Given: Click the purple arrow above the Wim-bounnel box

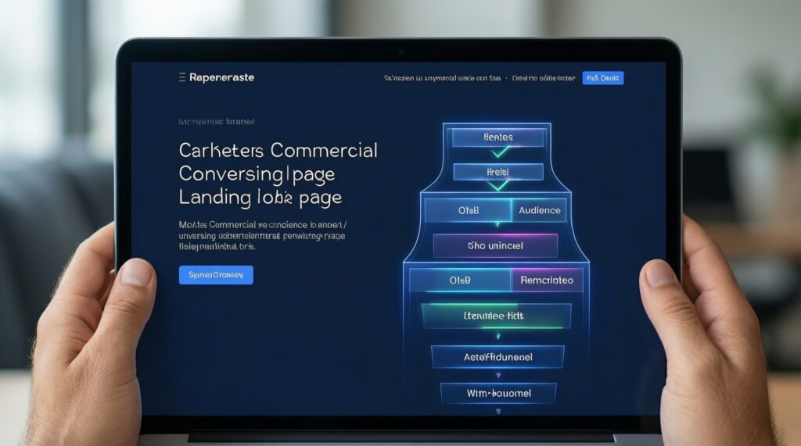Looking at the screenshot, I should [x=497, y=375].
